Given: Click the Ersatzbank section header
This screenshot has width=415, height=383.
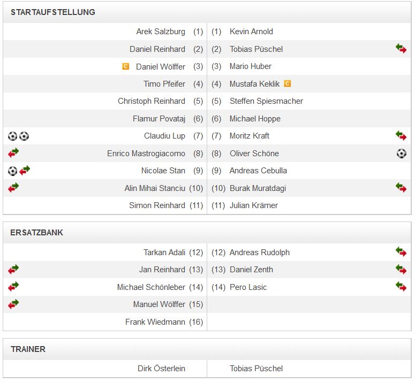Looking at the screenshot, I should [x=37, y=233].
